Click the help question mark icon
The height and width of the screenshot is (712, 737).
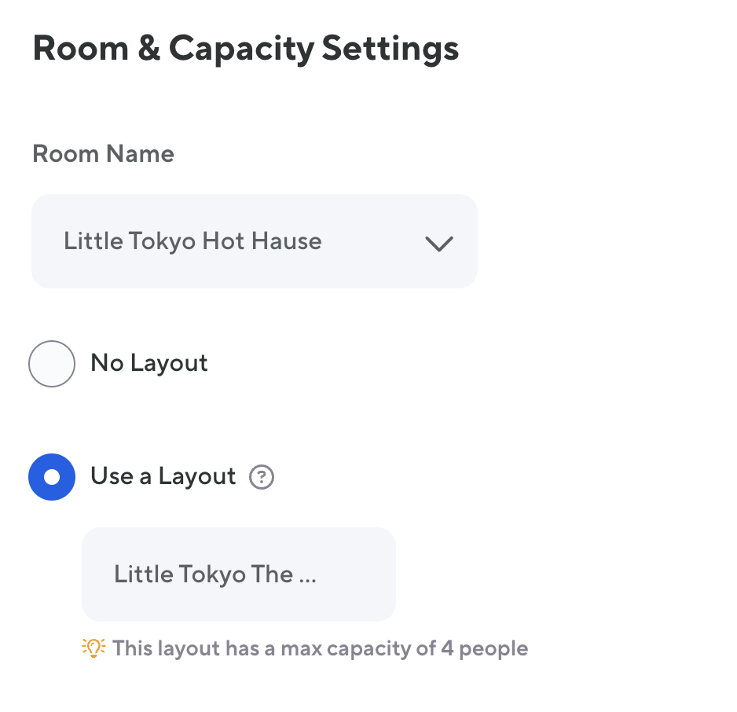pos(262,477)
